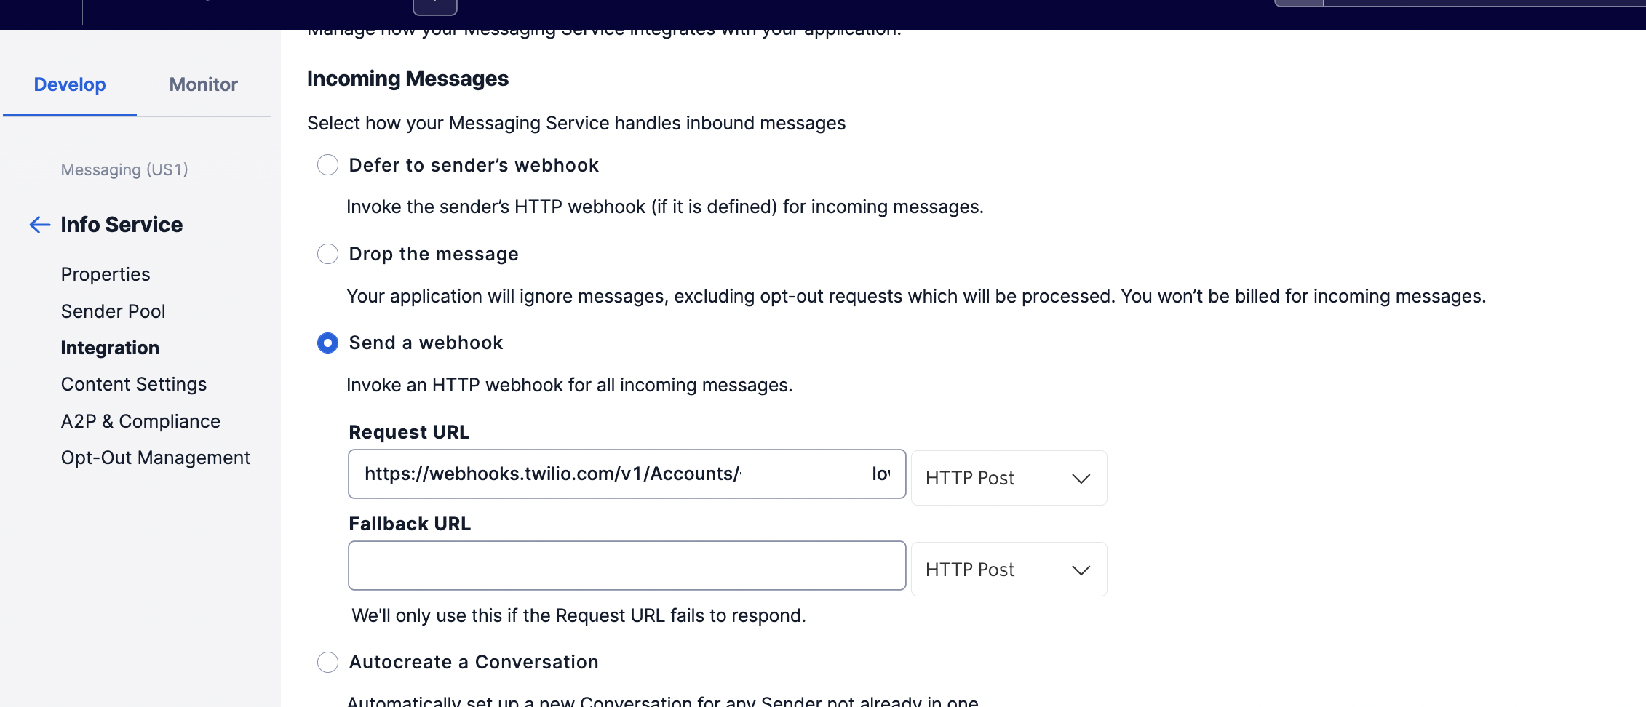Navigate to A2P & Compliance
This screenshot has width=1646, height=707.
pyautogui.click(x=140, y=421)
